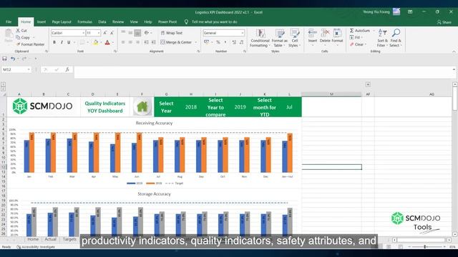Click the Save icon in quick access toolbar
The height and width of the screenshot is (257, 458).
4,59
